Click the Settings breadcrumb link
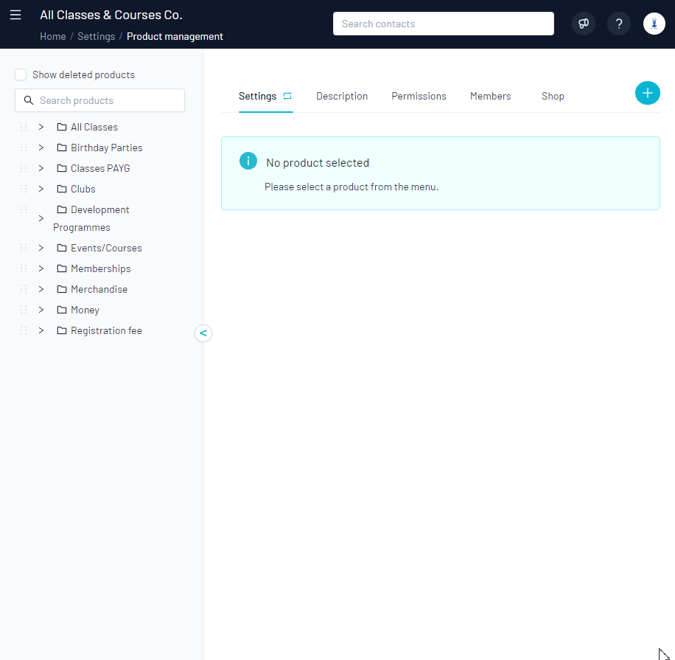Screen dimensions: 675x660 [96, 36]
